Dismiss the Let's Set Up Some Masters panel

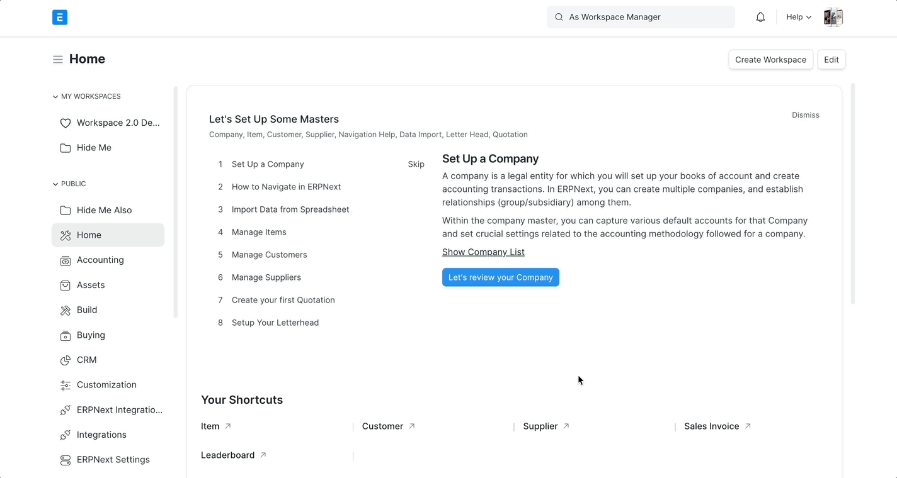click(x=805, y=114)
